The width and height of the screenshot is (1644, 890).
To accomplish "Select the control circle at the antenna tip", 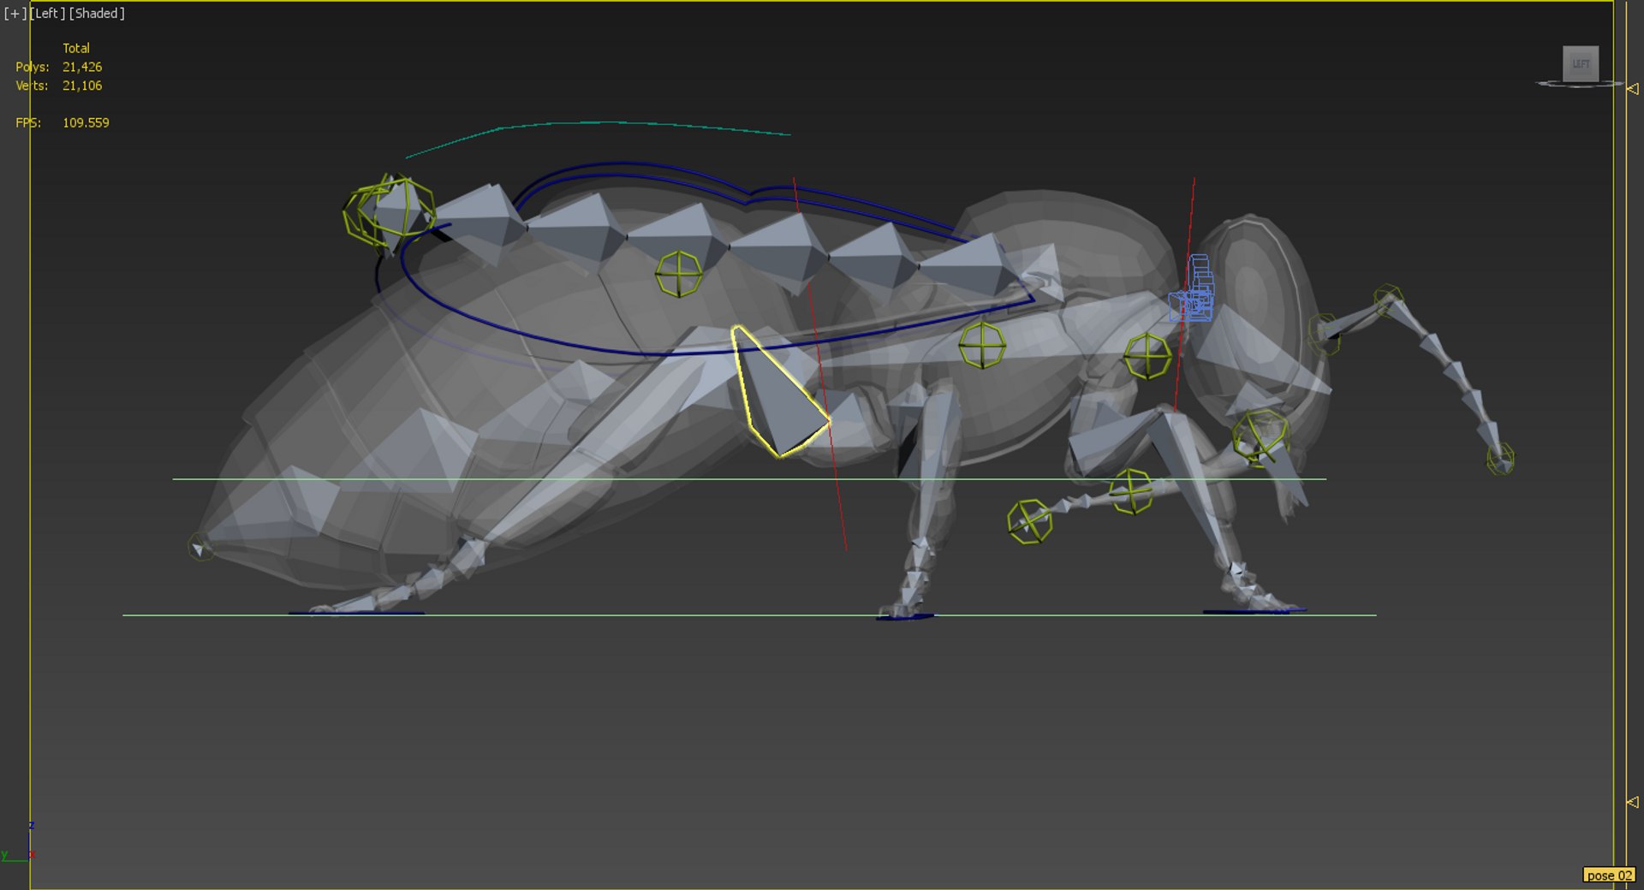I will (x=1500, y=460).
